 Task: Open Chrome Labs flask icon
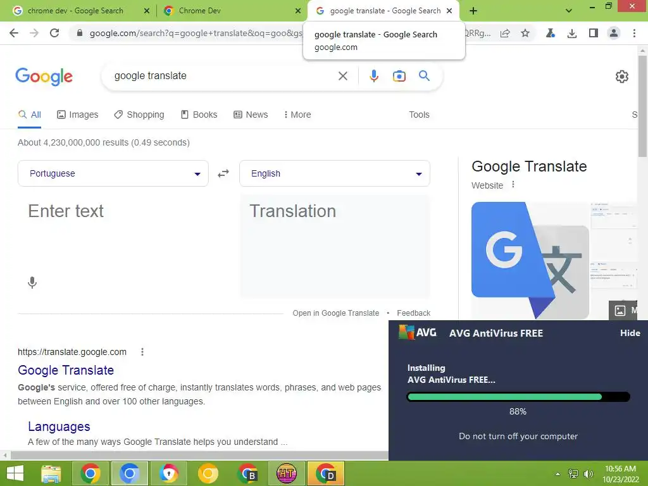[x=551, y=33]
